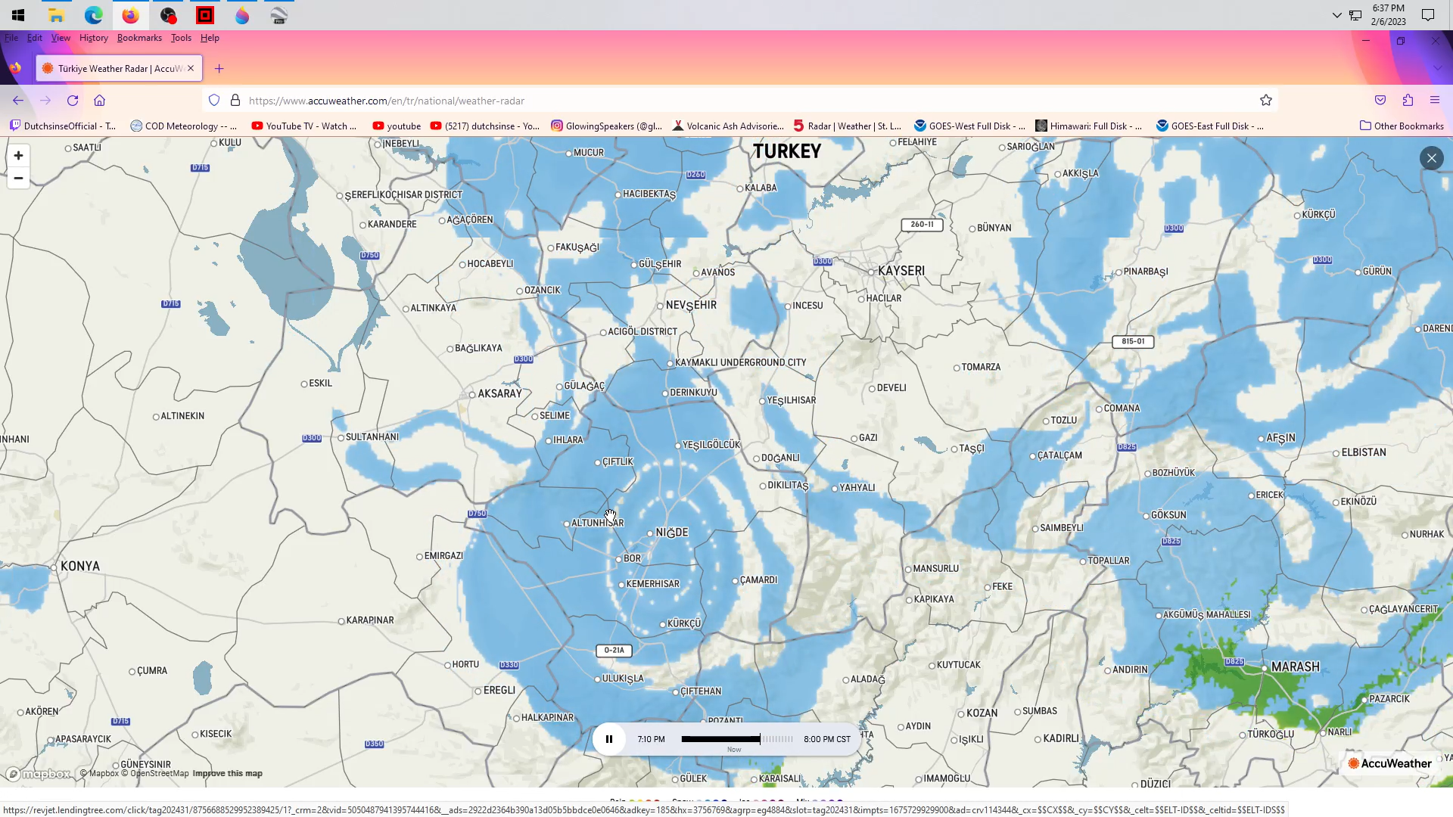This screenshot has width=1453, height=817.
Task: Click KONYA city label on map
Action: click(x=80, y=566)
